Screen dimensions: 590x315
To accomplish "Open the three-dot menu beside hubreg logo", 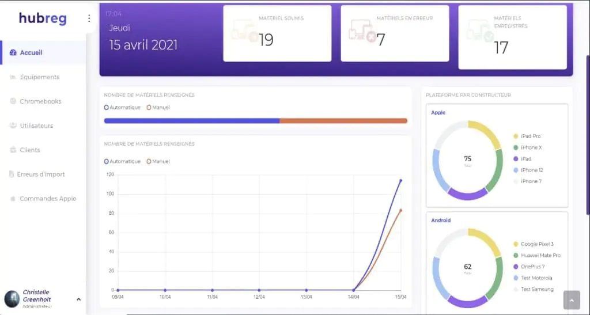I will 89,18.
